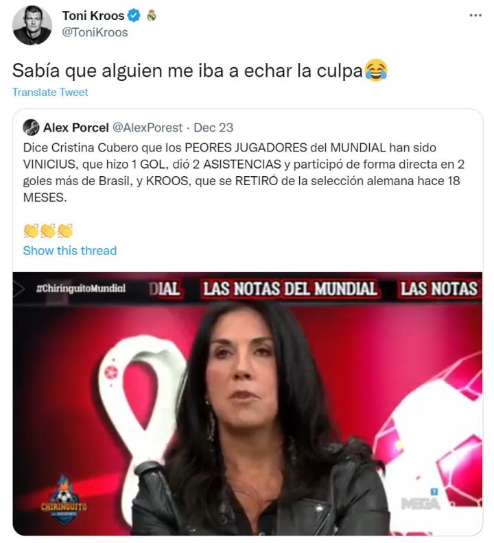Viewport: 494px width, 543px height.
Task: Click Show this thread
Action: [70, 250]
